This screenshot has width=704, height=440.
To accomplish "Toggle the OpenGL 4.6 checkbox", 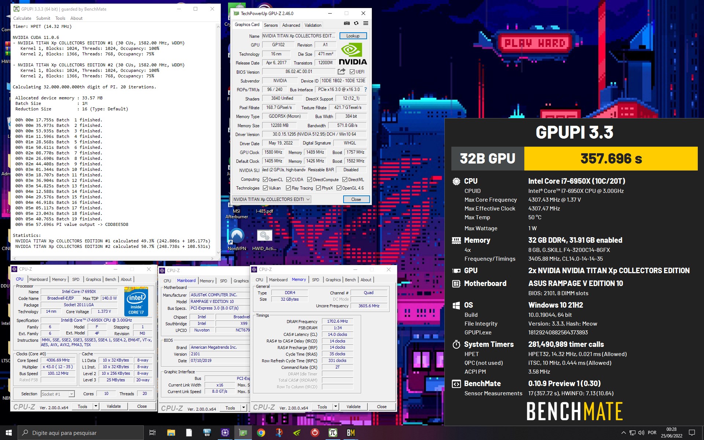I will click(x=339, y=188).
